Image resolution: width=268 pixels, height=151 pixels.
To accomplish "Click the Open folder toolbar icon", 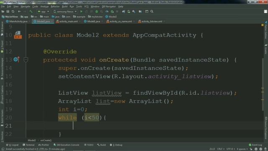I will [x=3, y=11].
